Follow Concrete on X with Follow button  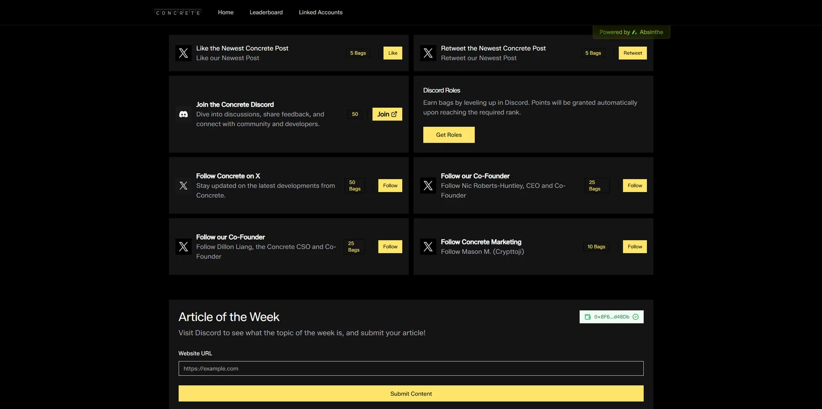[390, 186]
